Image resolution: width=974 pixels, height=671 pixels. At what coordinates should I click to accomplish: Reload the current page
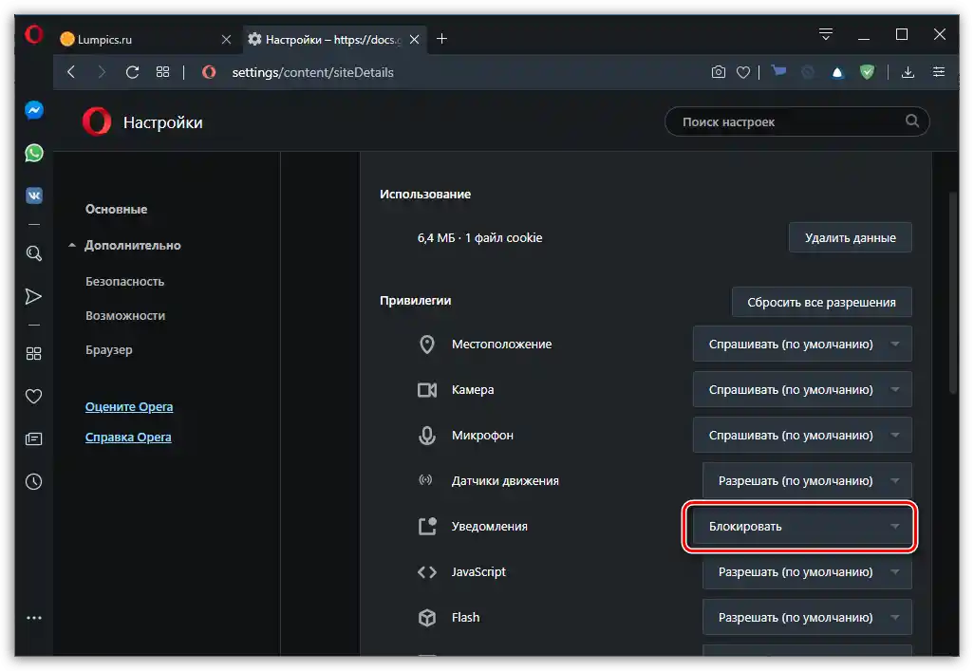[x=132, y=72]
